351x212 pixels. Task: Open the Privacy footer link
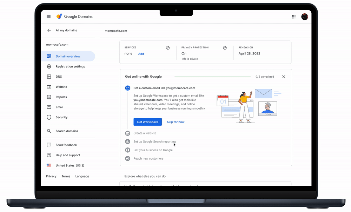click(x=51, y=177)
